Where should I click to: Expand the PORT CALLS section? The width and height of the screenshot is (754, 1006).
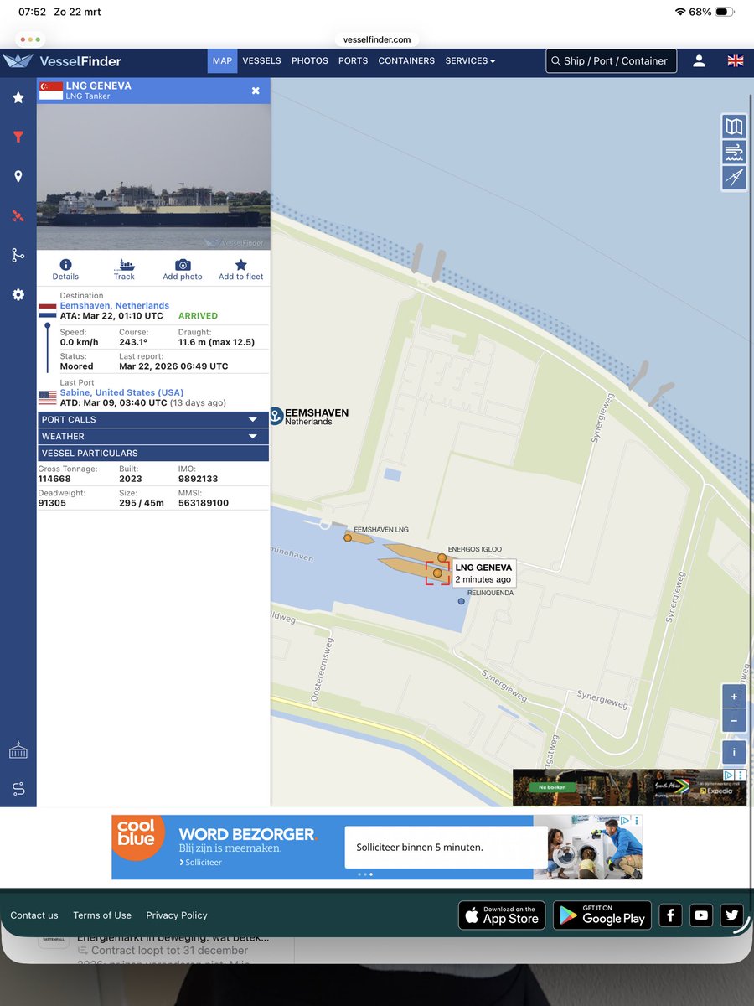[x=152, y=419]
